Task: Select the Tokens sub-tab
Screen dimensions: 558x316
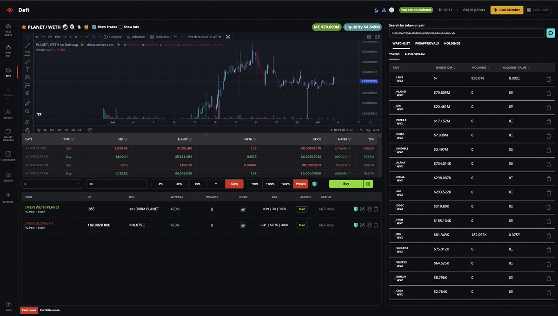Action: click(394, 54)
